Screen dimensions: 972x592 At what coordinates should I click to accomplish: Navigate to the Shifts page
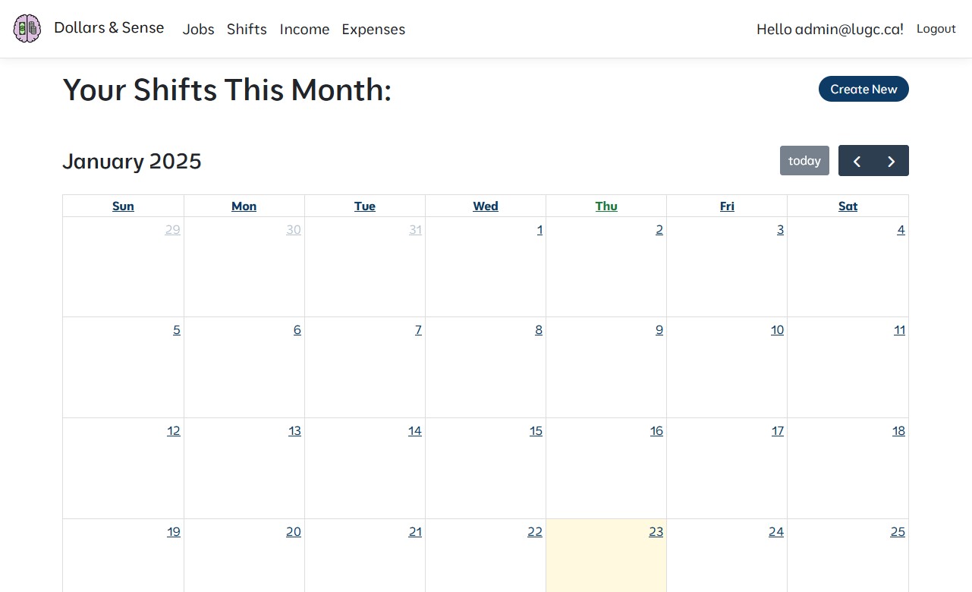247,30
